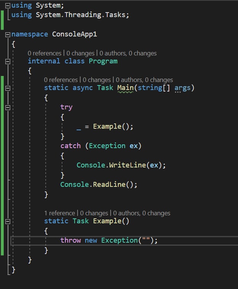Click the catch keyword
238x289 pixels.
(x=70, y=146)
